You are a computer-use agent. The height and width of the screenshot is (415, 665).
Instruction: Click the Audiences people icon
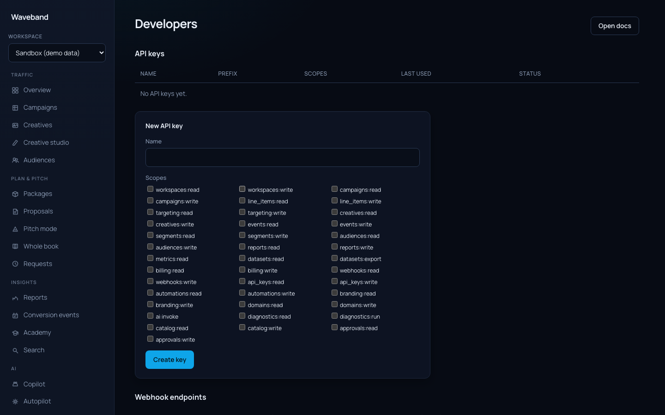[x=15, y=160]
